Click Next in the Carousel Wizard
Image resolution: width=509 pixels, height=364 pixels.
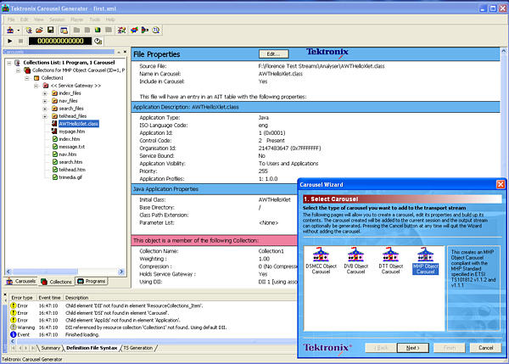click(413, 348)
